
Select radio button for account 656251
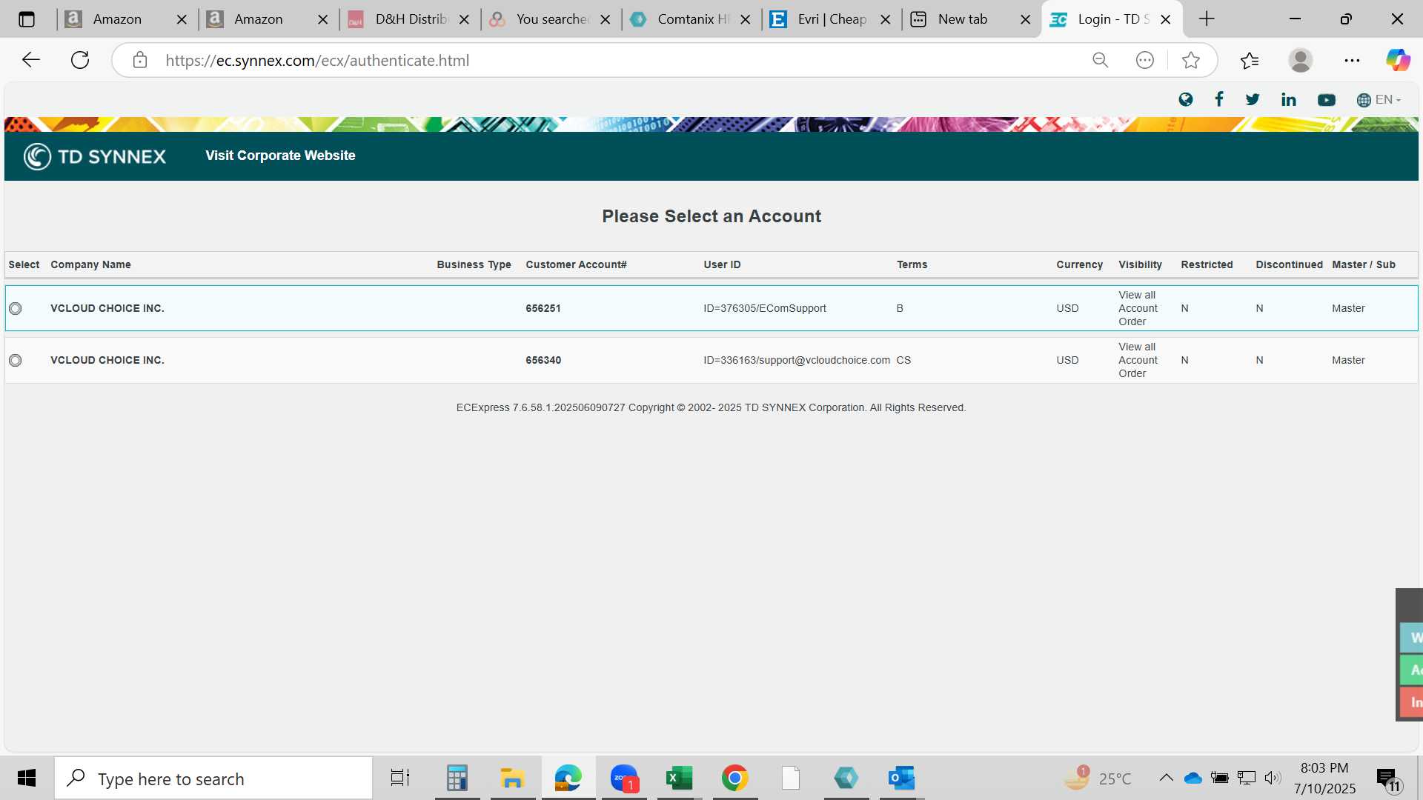pyautogui.click(x=16, y=308)
